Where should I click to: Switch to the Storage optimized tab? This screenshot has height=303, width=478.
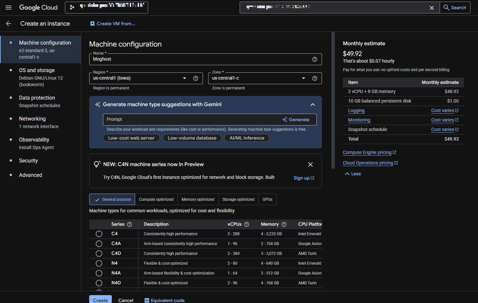pos(238,199)
